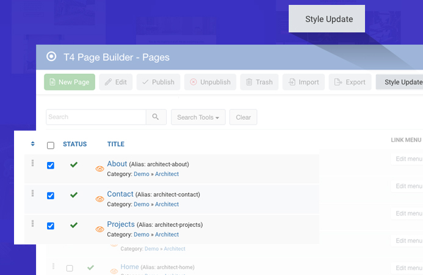Uncheck the About page checkbox

click(51, 166)
